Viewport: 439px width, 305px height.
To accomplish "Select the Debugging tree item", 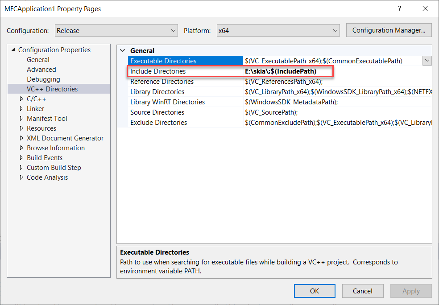I will tap(43, 79).
